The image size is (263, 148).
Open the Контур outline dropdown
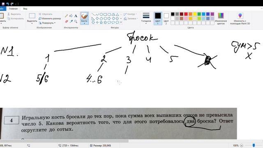[130, 14]
